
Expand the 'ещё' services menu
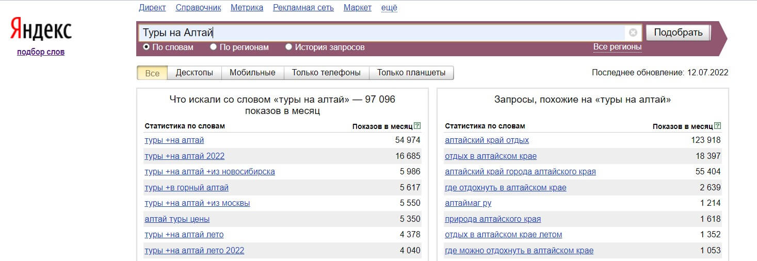(389, 7)
